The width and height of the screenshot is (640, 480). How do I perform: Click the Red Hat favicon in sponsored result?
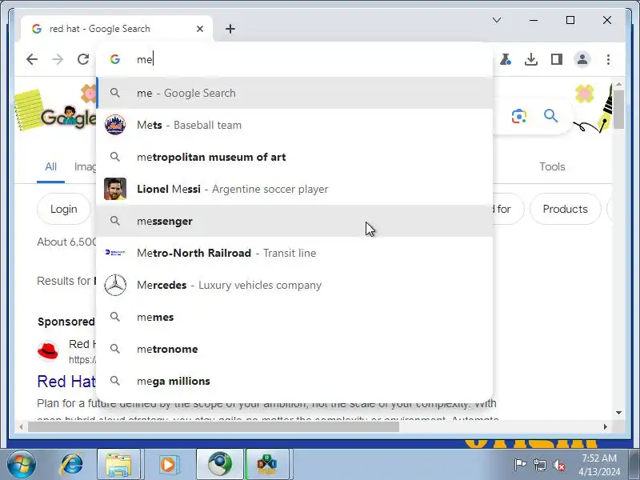[48, 351]
